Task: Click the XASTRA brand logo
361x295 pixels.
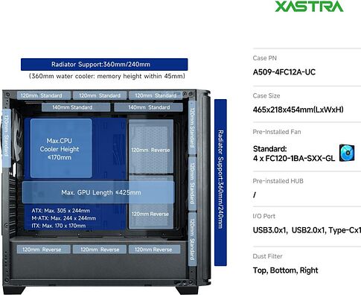Action: tap(309, 7)
